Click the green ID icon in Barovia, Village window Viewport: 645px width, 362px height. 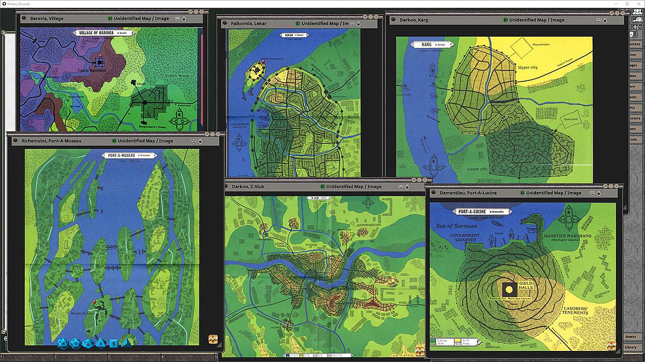[x=110, y=19]
